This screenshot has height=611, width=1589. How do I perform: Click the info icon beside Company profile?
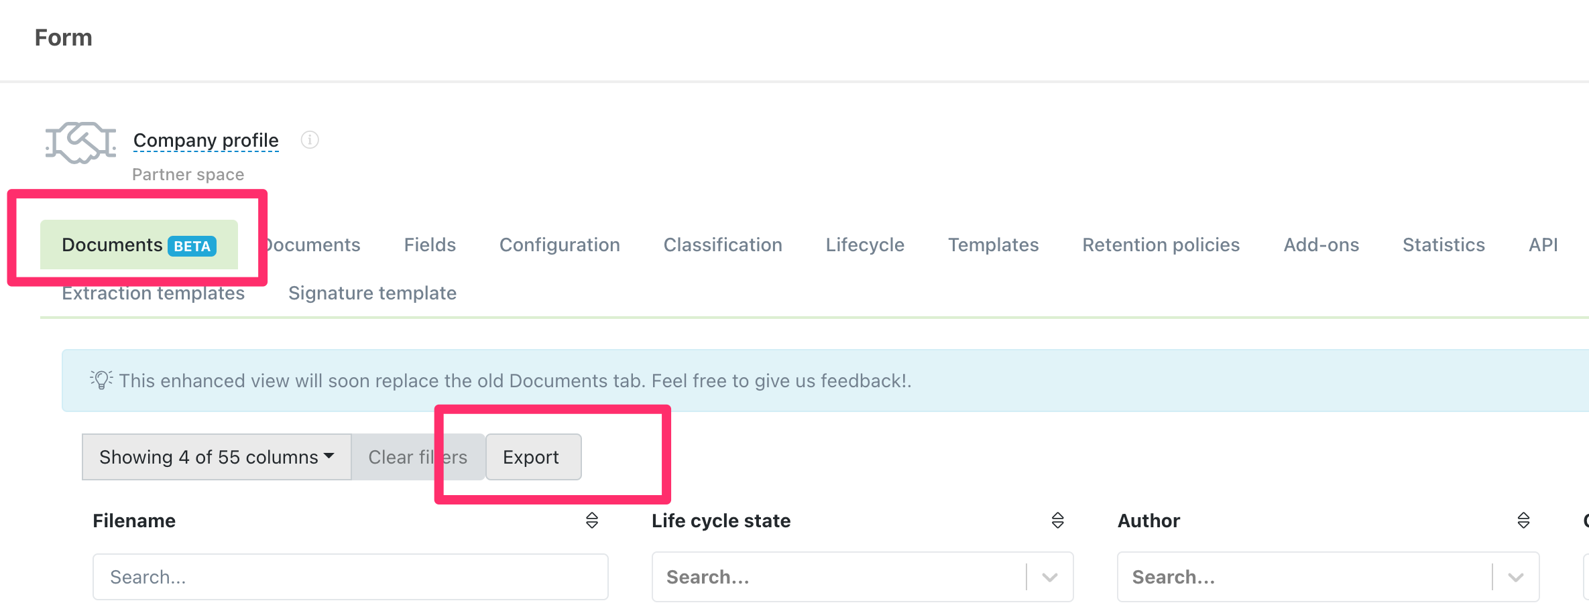point(310,140)
